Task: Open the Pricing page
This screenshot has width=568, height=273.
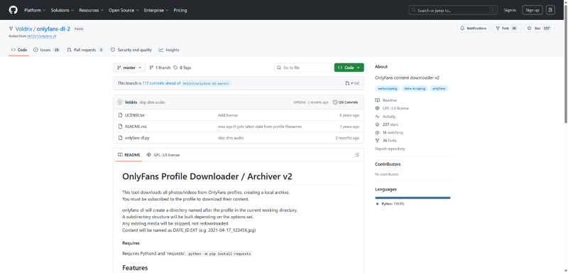Action: click(x=180, y=10)
